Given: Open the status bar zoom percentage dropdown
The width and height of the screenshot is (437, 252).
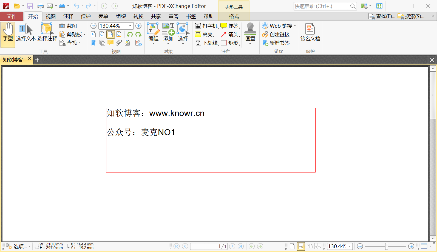Looking at the screenshot, I should [350, 246].
